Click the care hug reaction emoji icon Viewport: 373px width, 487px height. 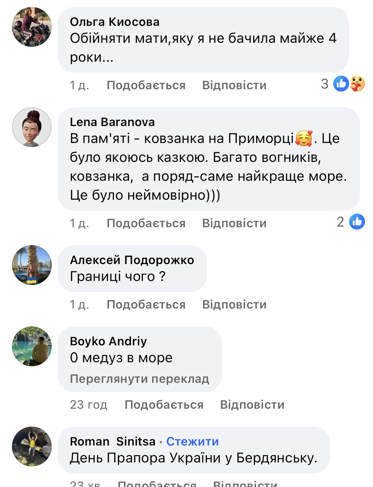(x=357, y=84)
